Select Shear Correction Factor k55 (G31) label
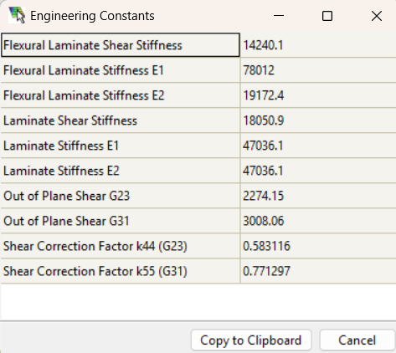Viewport: 396px width, 353px height. (x=95, y=271)
